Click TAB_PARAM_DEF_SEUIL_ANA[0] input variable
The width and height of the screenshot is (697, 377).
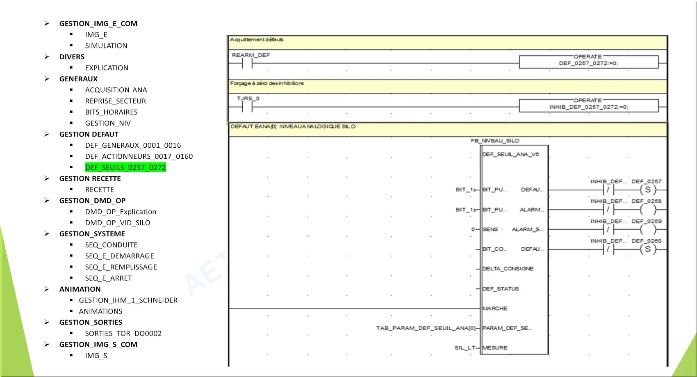point(426,328)
